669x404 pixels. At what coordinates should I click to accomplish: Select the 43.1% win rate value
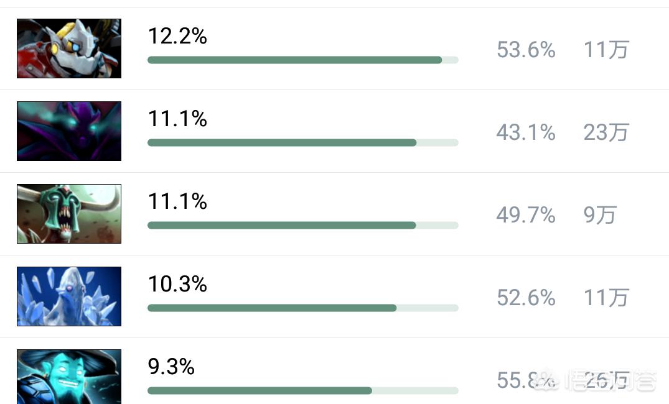tap(526, 132)
